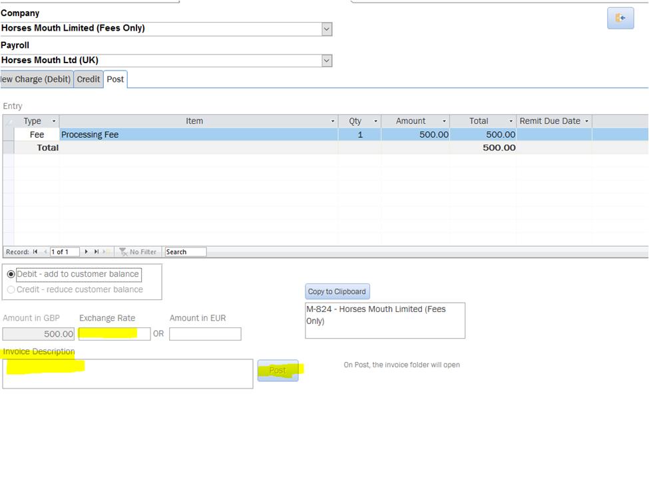Screen dimensions: 649x487
Task: Open the Payroll combo box list
Action: coord(326,61)
